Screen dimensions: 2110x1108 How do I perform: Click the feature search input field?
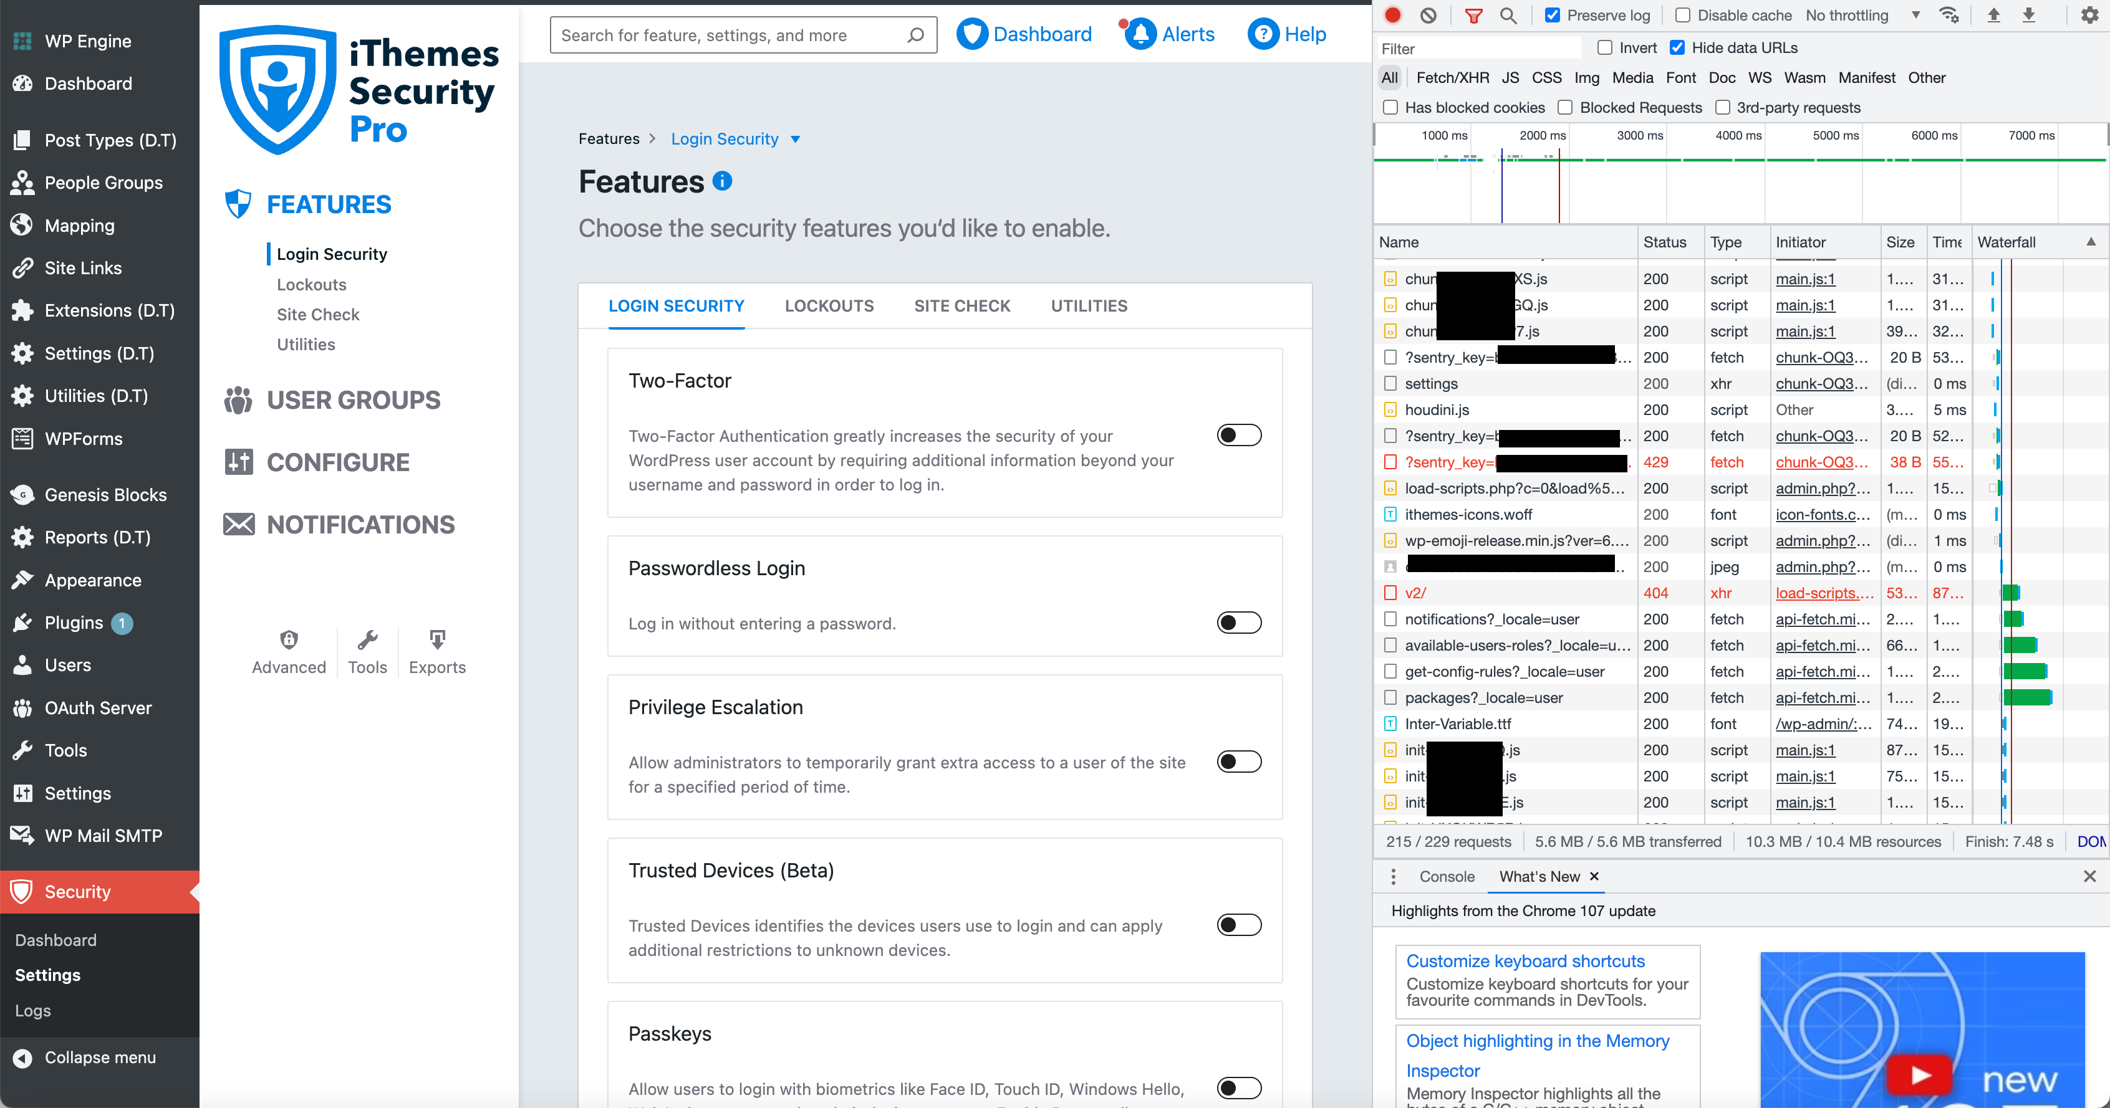pos(729,36)
